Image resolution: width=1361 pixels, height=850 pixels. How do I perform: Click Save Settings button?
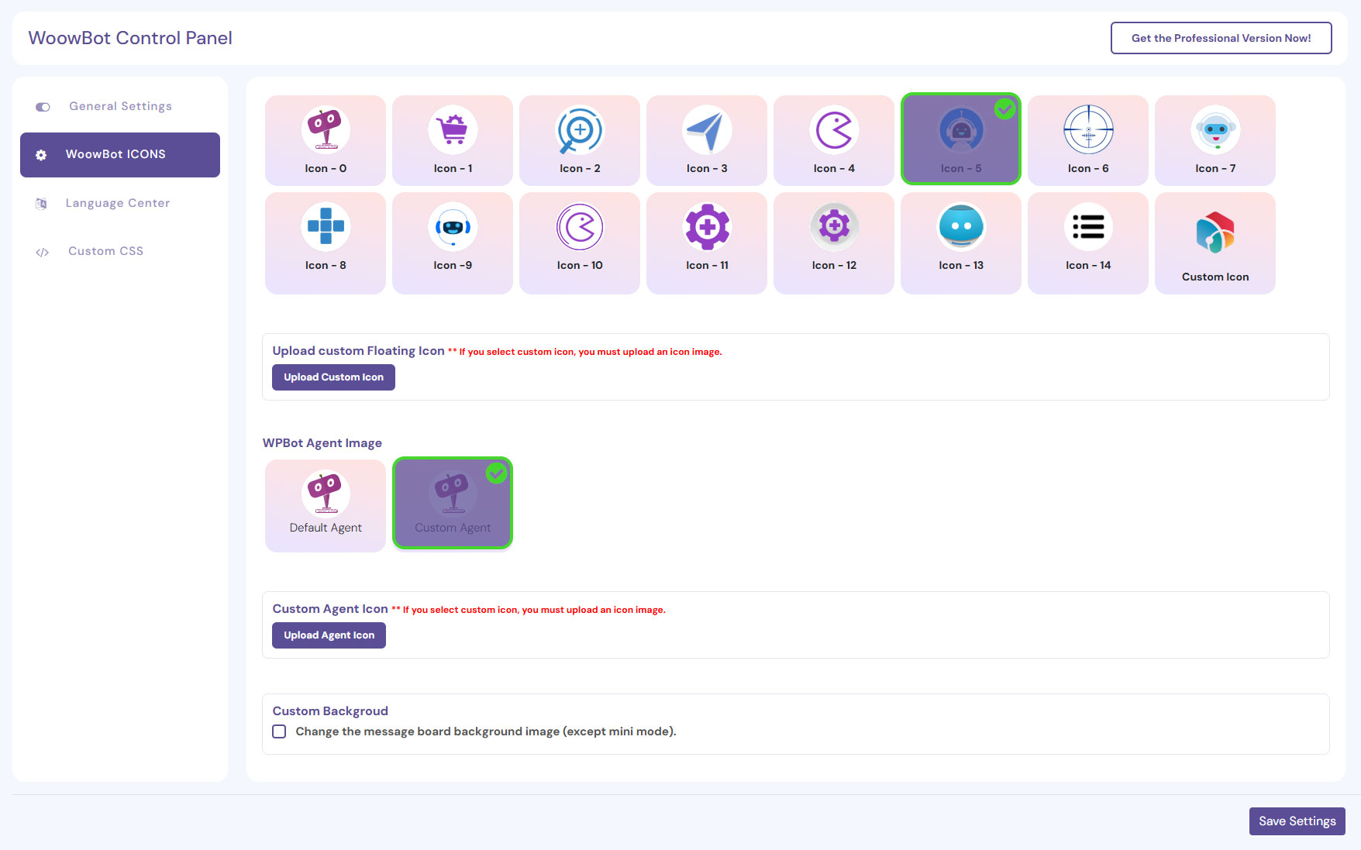1297,821
